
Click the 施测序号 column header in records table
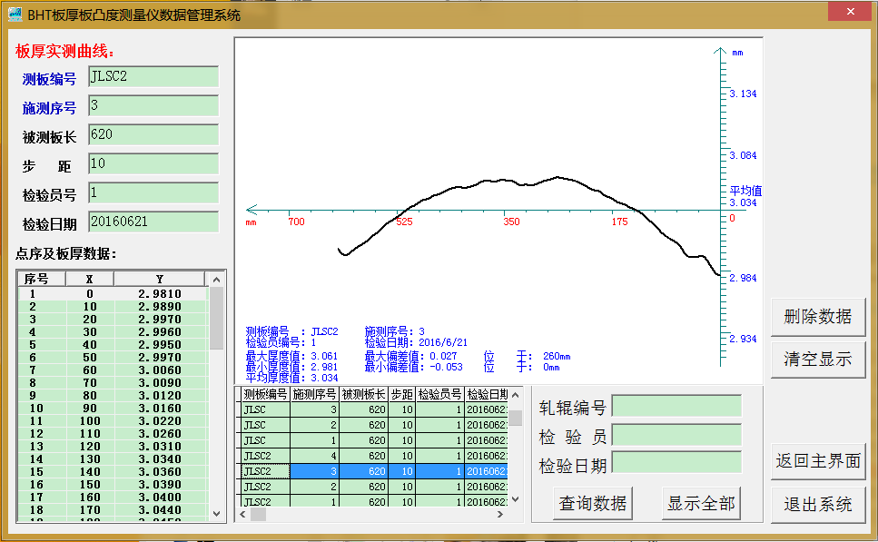point(314,395)
